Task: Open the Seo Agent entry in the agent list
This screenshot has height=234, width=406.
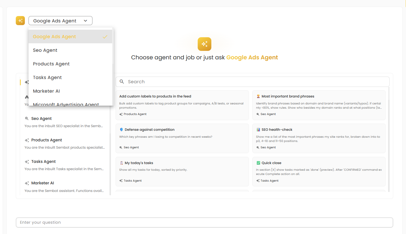Action: point(64,122)
